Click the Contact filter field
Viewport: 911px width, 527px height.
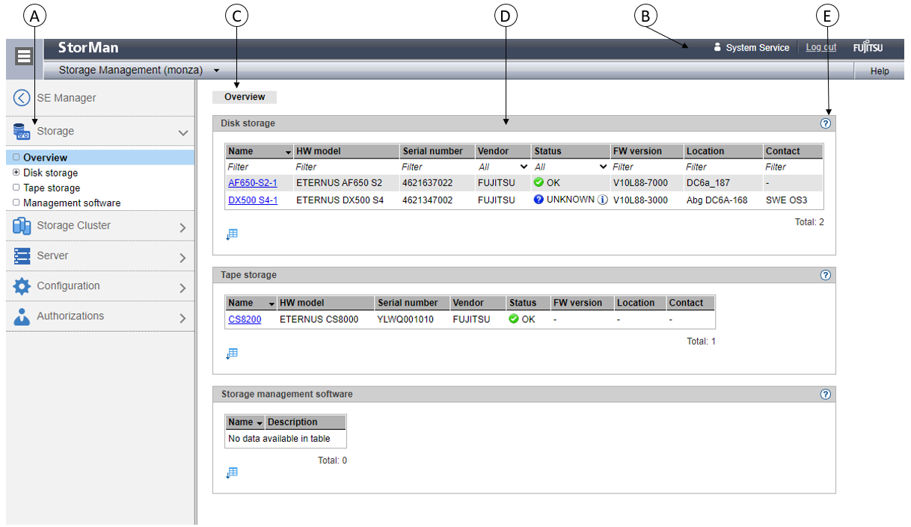tap(793, 167)
